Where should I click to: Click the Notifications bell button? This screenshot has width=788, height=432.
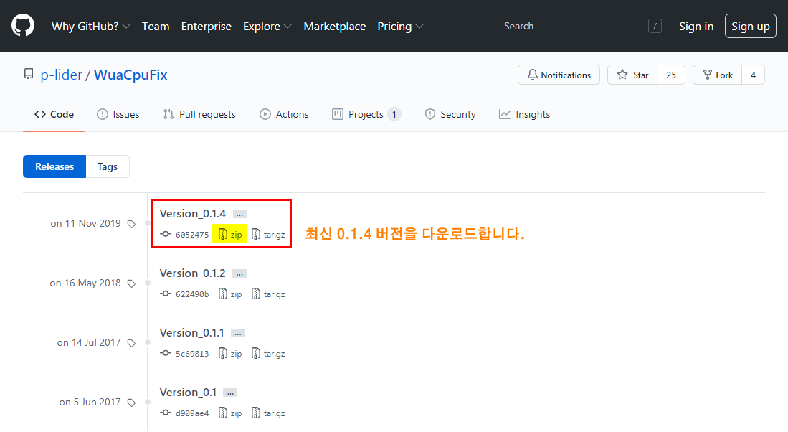pos(559,75)
